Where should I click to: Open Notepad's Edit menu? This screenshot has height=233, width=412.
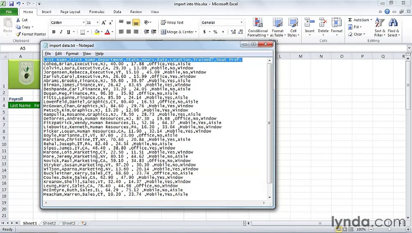pos(58,54)
